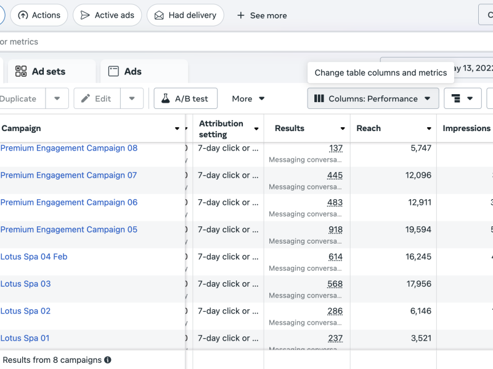Open Lotus Spa 04 Feb campaign

pyautogui.click(x=34, y=256)
